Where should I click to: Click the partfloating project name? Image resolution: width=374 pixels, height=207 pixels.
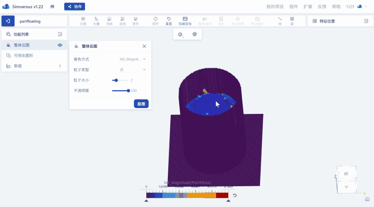coord(30,21)
